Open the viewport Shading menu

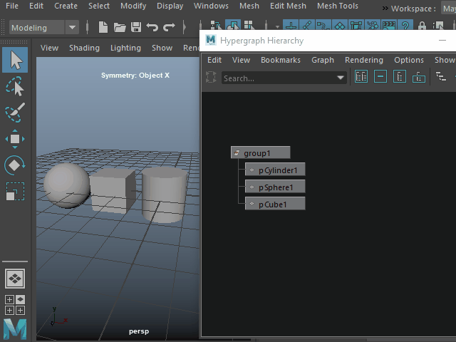tap(84, 48)
